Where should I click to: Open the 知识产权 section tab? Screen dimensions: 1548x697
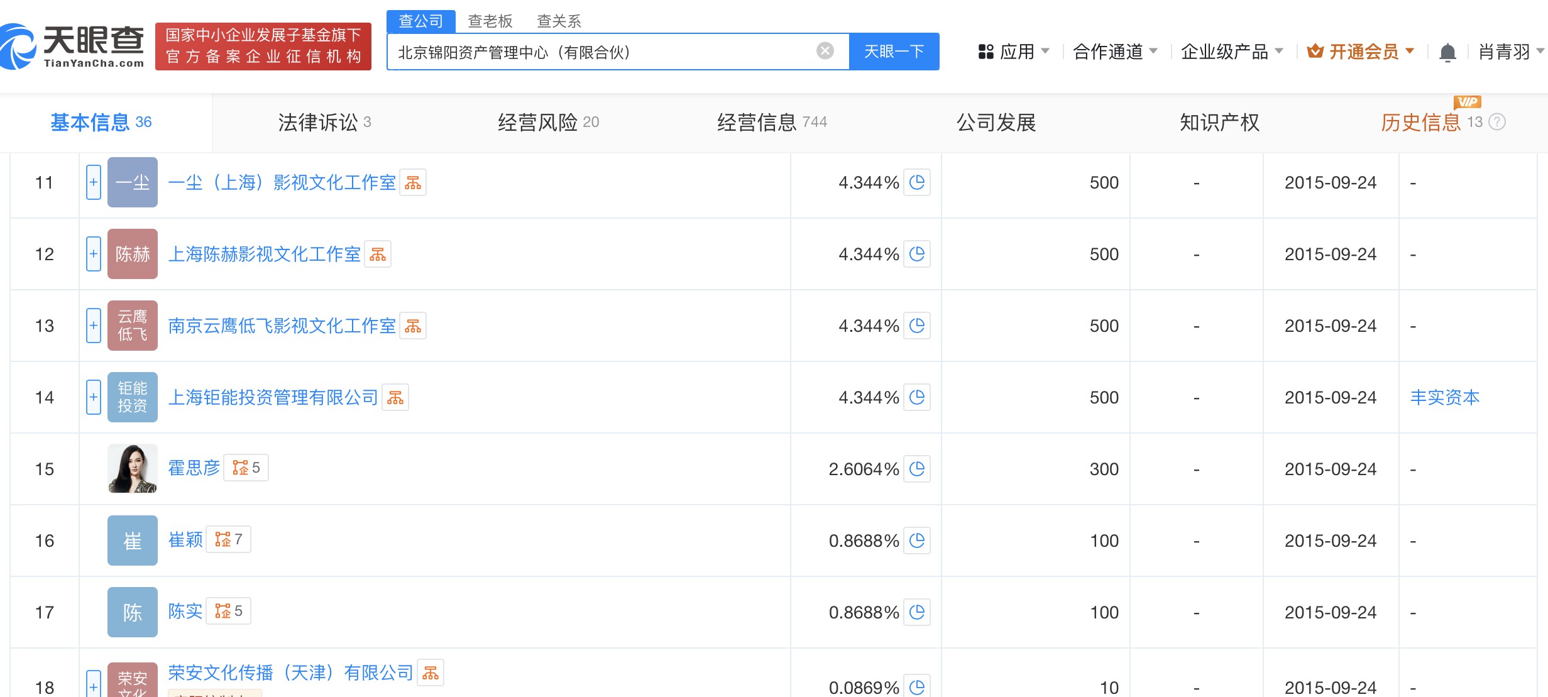point(1219,122)
